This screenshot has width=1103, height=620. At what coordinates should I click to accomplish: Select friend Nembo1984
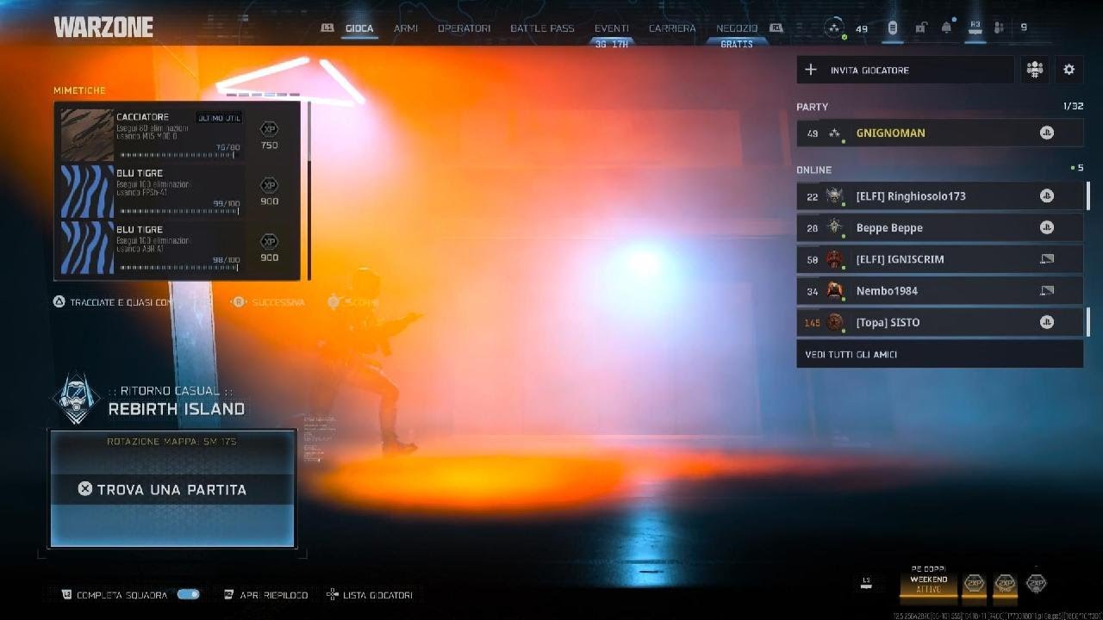pos(940,290)
